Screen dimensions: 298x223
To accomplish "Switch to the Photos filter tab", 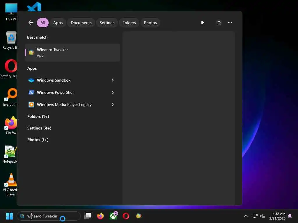I will click(150, 23).
